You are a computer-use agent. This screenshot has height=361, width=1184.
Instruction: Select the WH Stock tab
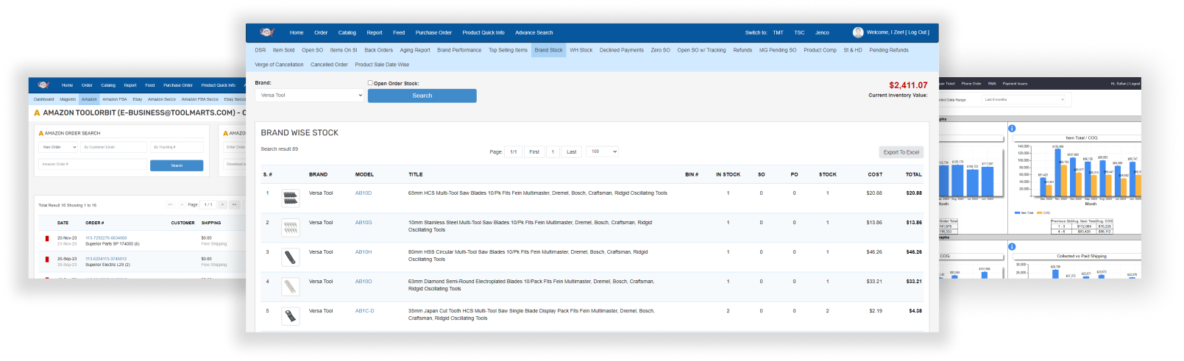[x=581, y=50]
